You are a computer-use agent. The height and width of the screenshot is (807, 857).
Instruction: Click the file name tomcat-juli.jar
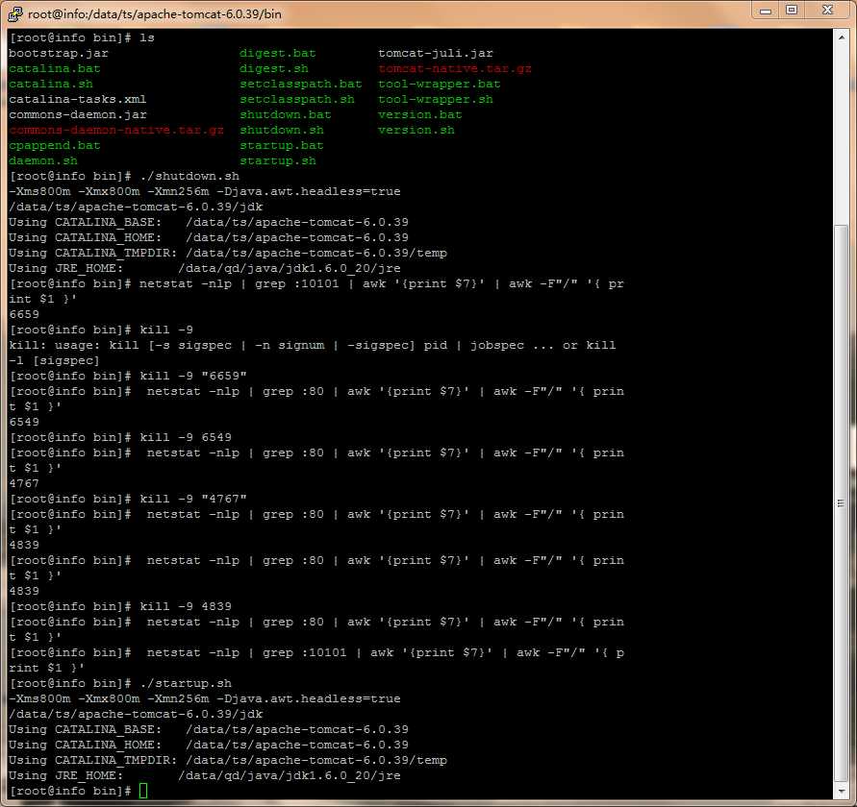[x=436, y=53]
